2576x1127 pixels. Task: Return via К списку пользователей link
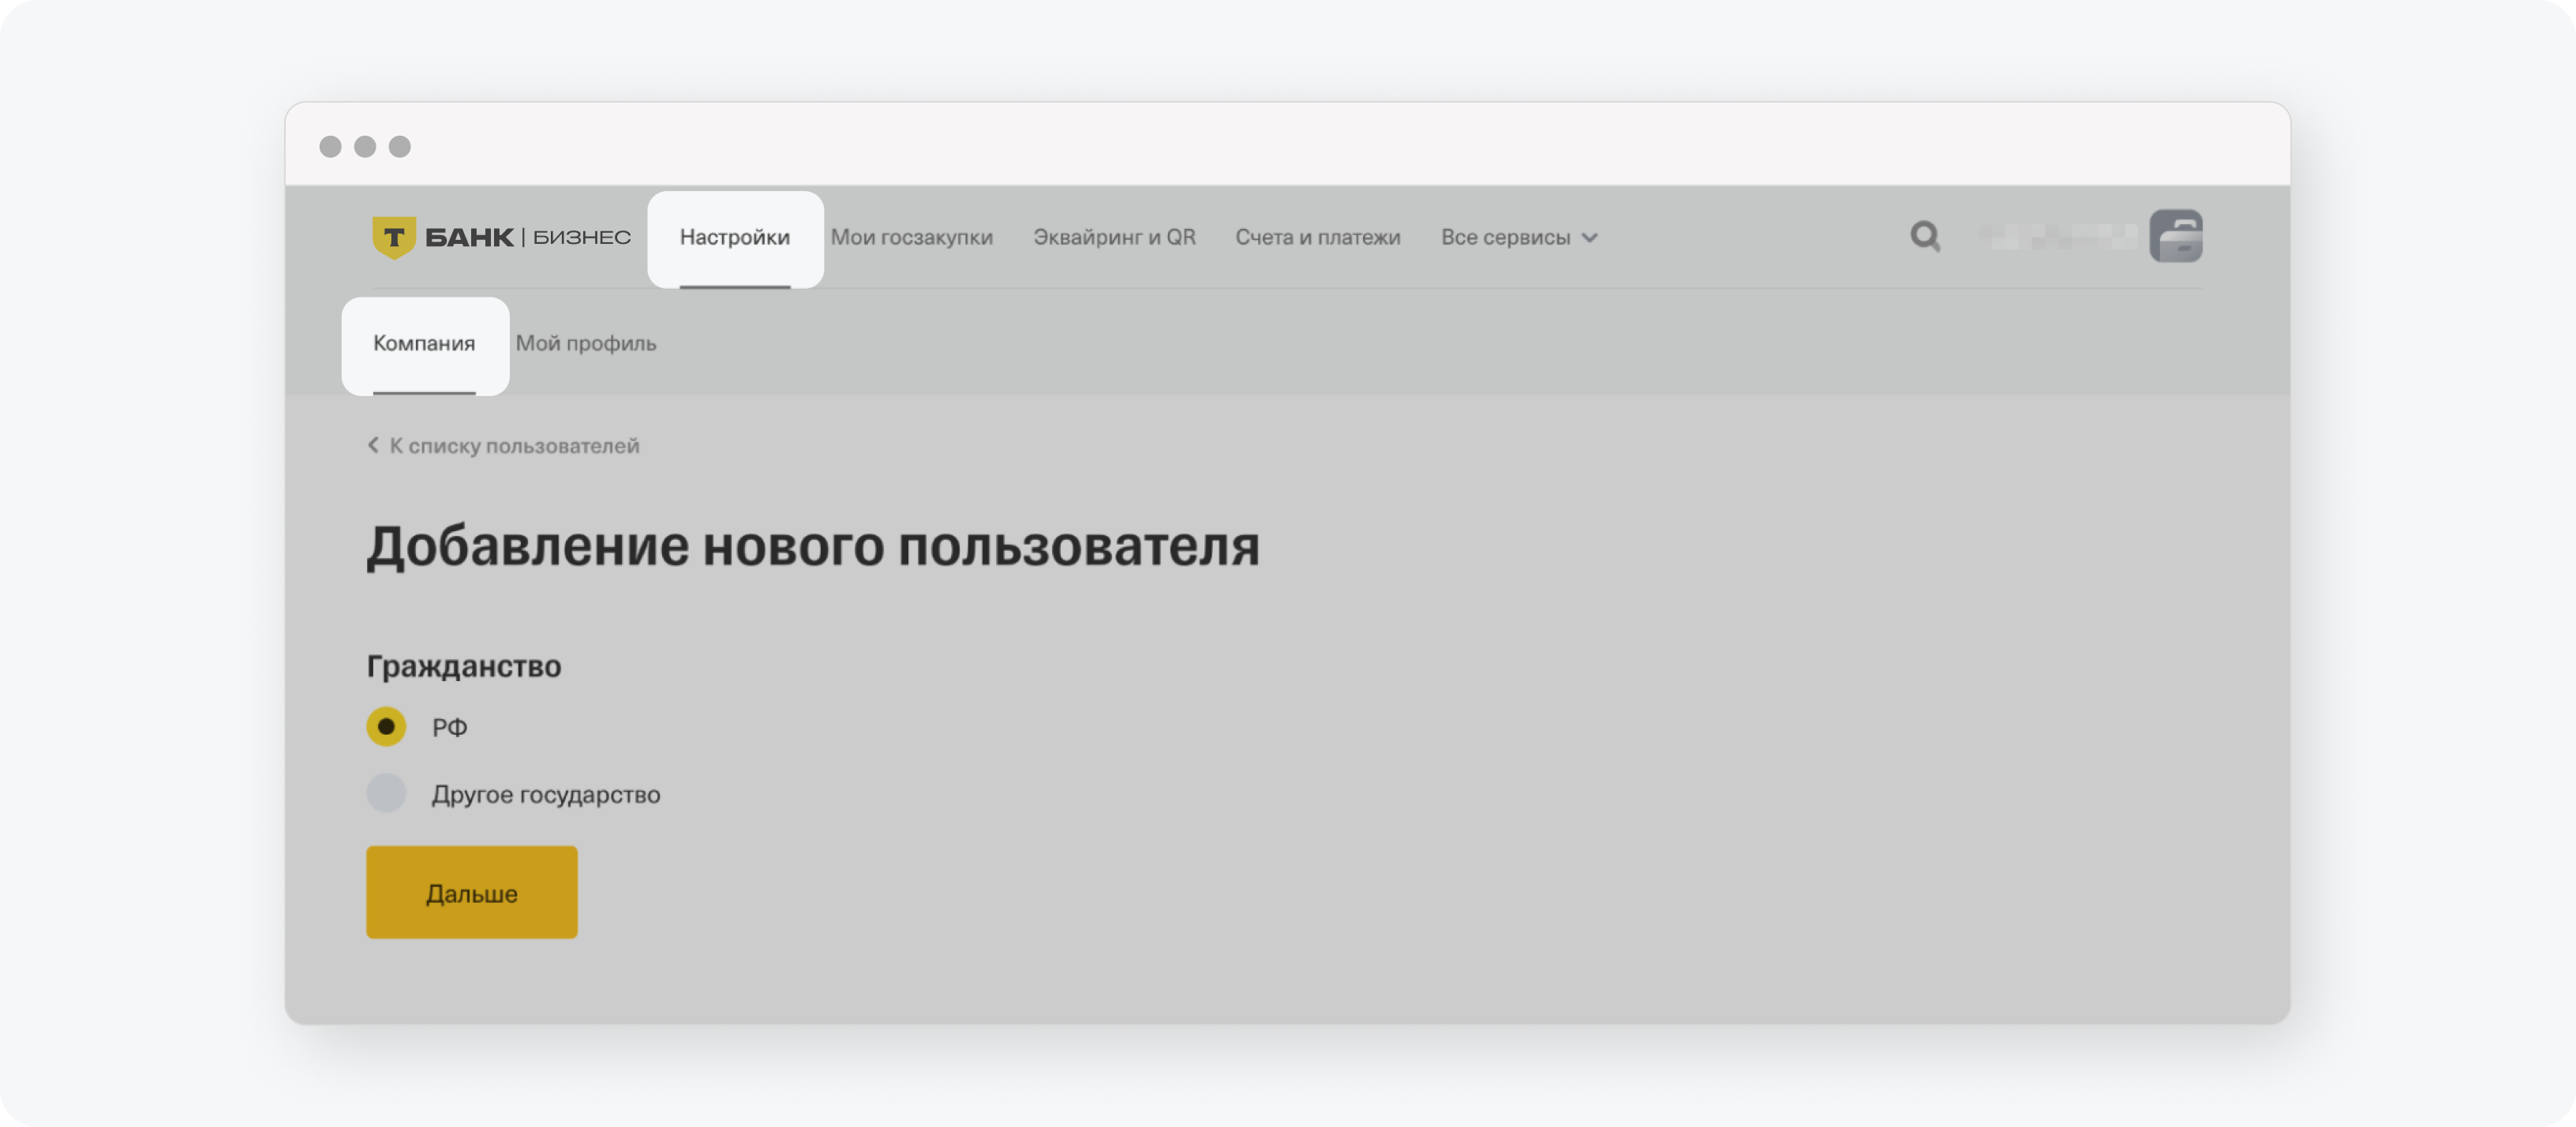coord(514,445)
